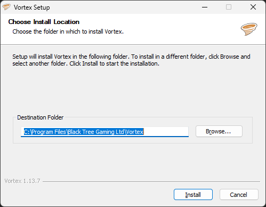Viewport: 266px width, 207px height.
Task: Click "Choose the folder in which to install Vortex."
Action: point(68,31)
